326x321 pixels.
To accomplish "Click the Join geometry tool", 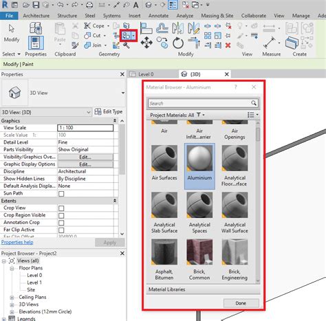I will 94,45.
